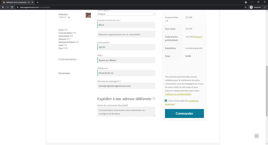The height and width of the screenshot is (145, 268).
Task: Click the Déconnexion link
Action: (64, 73)
